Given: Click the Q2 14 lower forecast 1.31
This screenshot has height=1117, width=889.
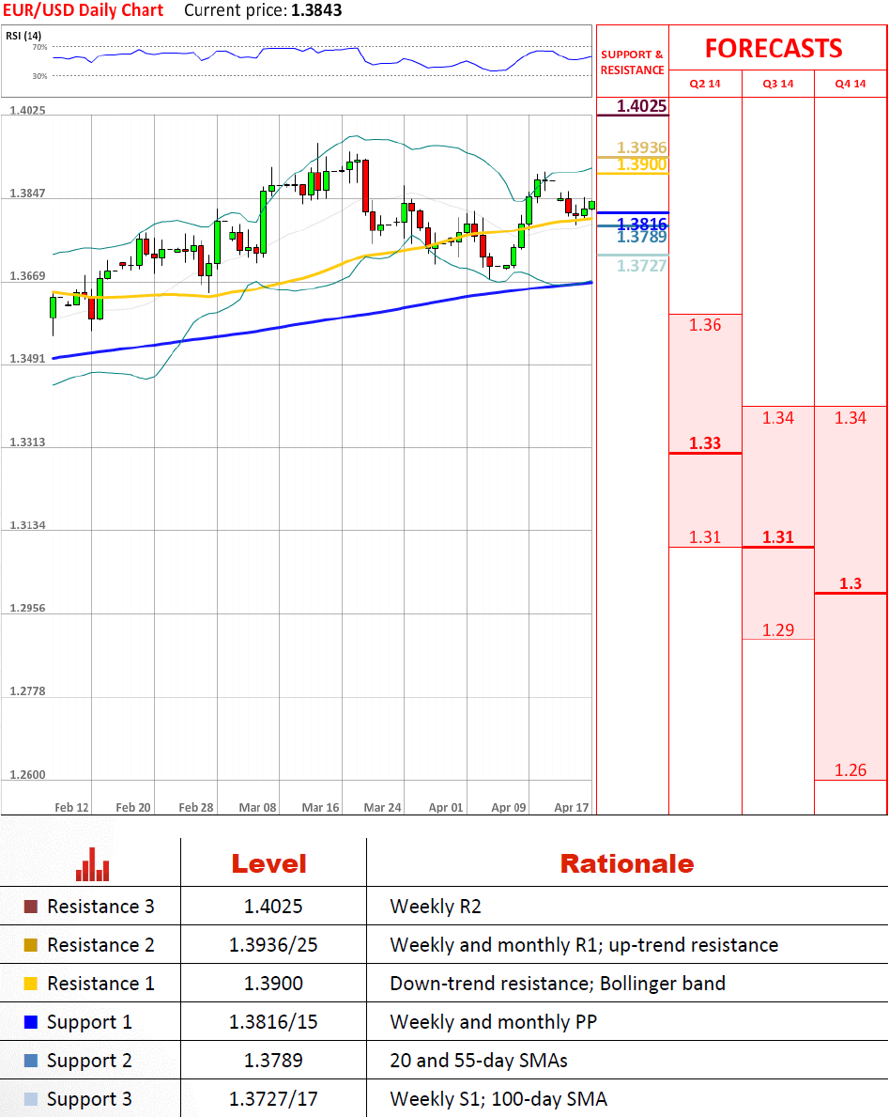Looking at the screenshot, I should click(x=705, y=537).
